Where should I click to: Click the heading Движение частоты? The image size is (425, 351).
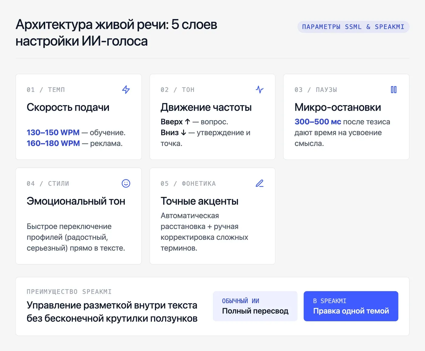coord(206,107)
